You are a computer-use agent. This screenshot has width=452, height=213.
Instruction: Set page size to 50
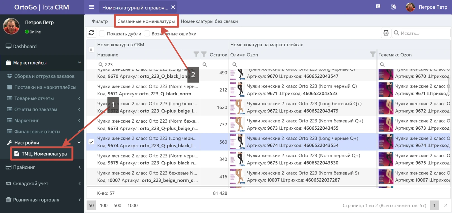click(x=91, y=205)
